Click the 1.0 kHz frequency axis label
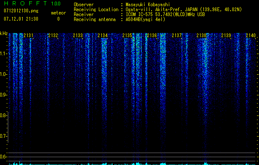Viewport: 259px width, 165px height. 3,74
